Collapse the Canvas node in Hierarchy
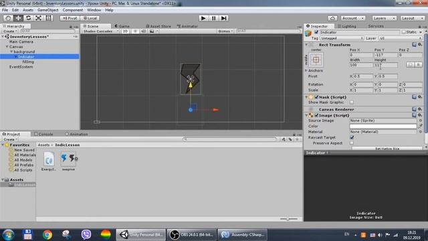This screenshot has width=428, height=241. (7, 47)
